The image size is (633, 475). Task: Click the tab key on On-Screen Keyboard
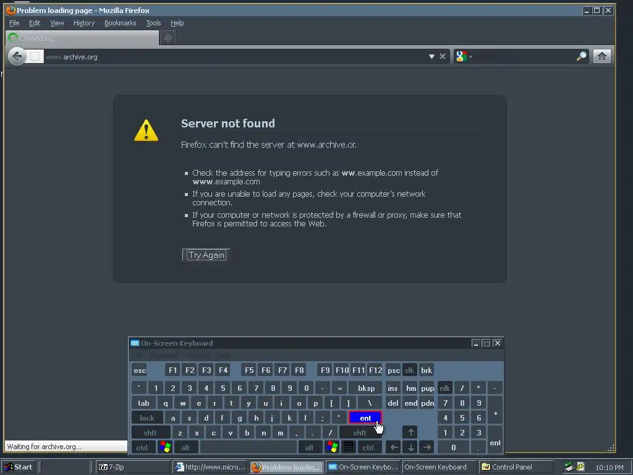(143, 403)
